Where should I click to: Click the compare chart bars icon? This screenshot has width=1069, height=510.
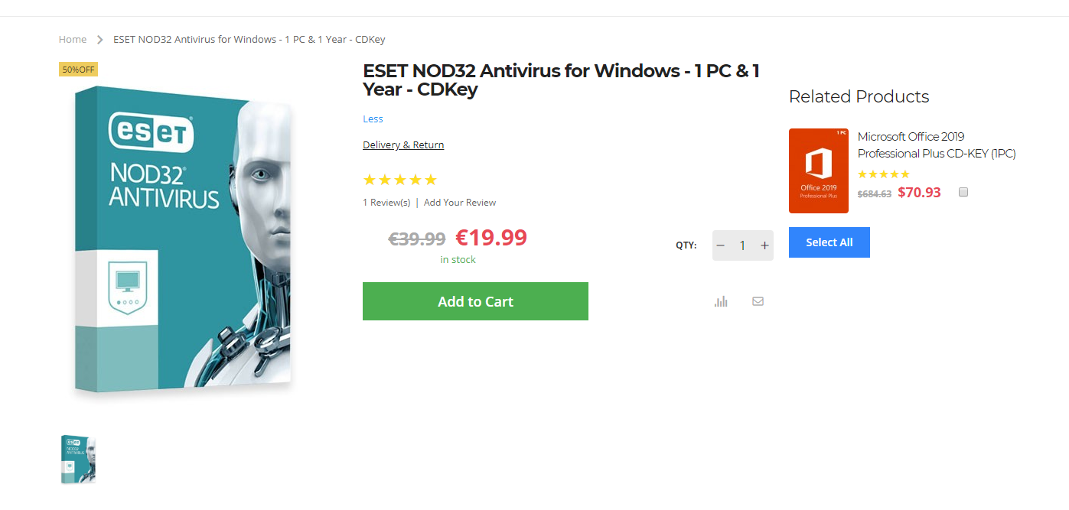[x=721, y=301]
